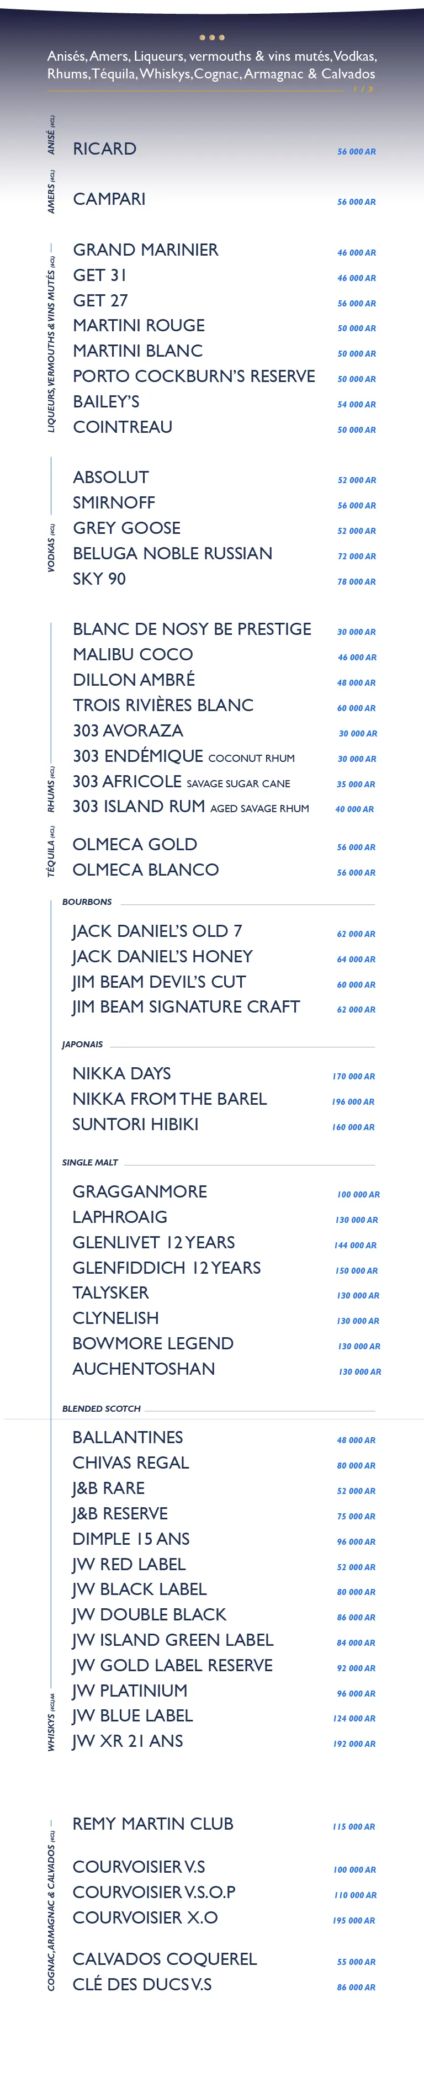
Task: Click the page indicator under the title
Action: 362,89
